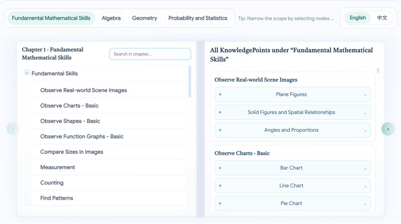401x224 pixels.
Task: Expand the Line Chart knowledge point
Action: coord(292,186)
